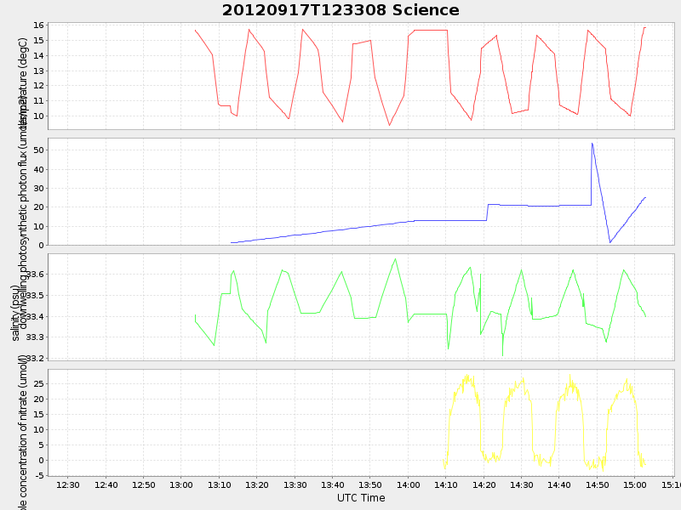Click the UTC Time axis label

(361, 498)
